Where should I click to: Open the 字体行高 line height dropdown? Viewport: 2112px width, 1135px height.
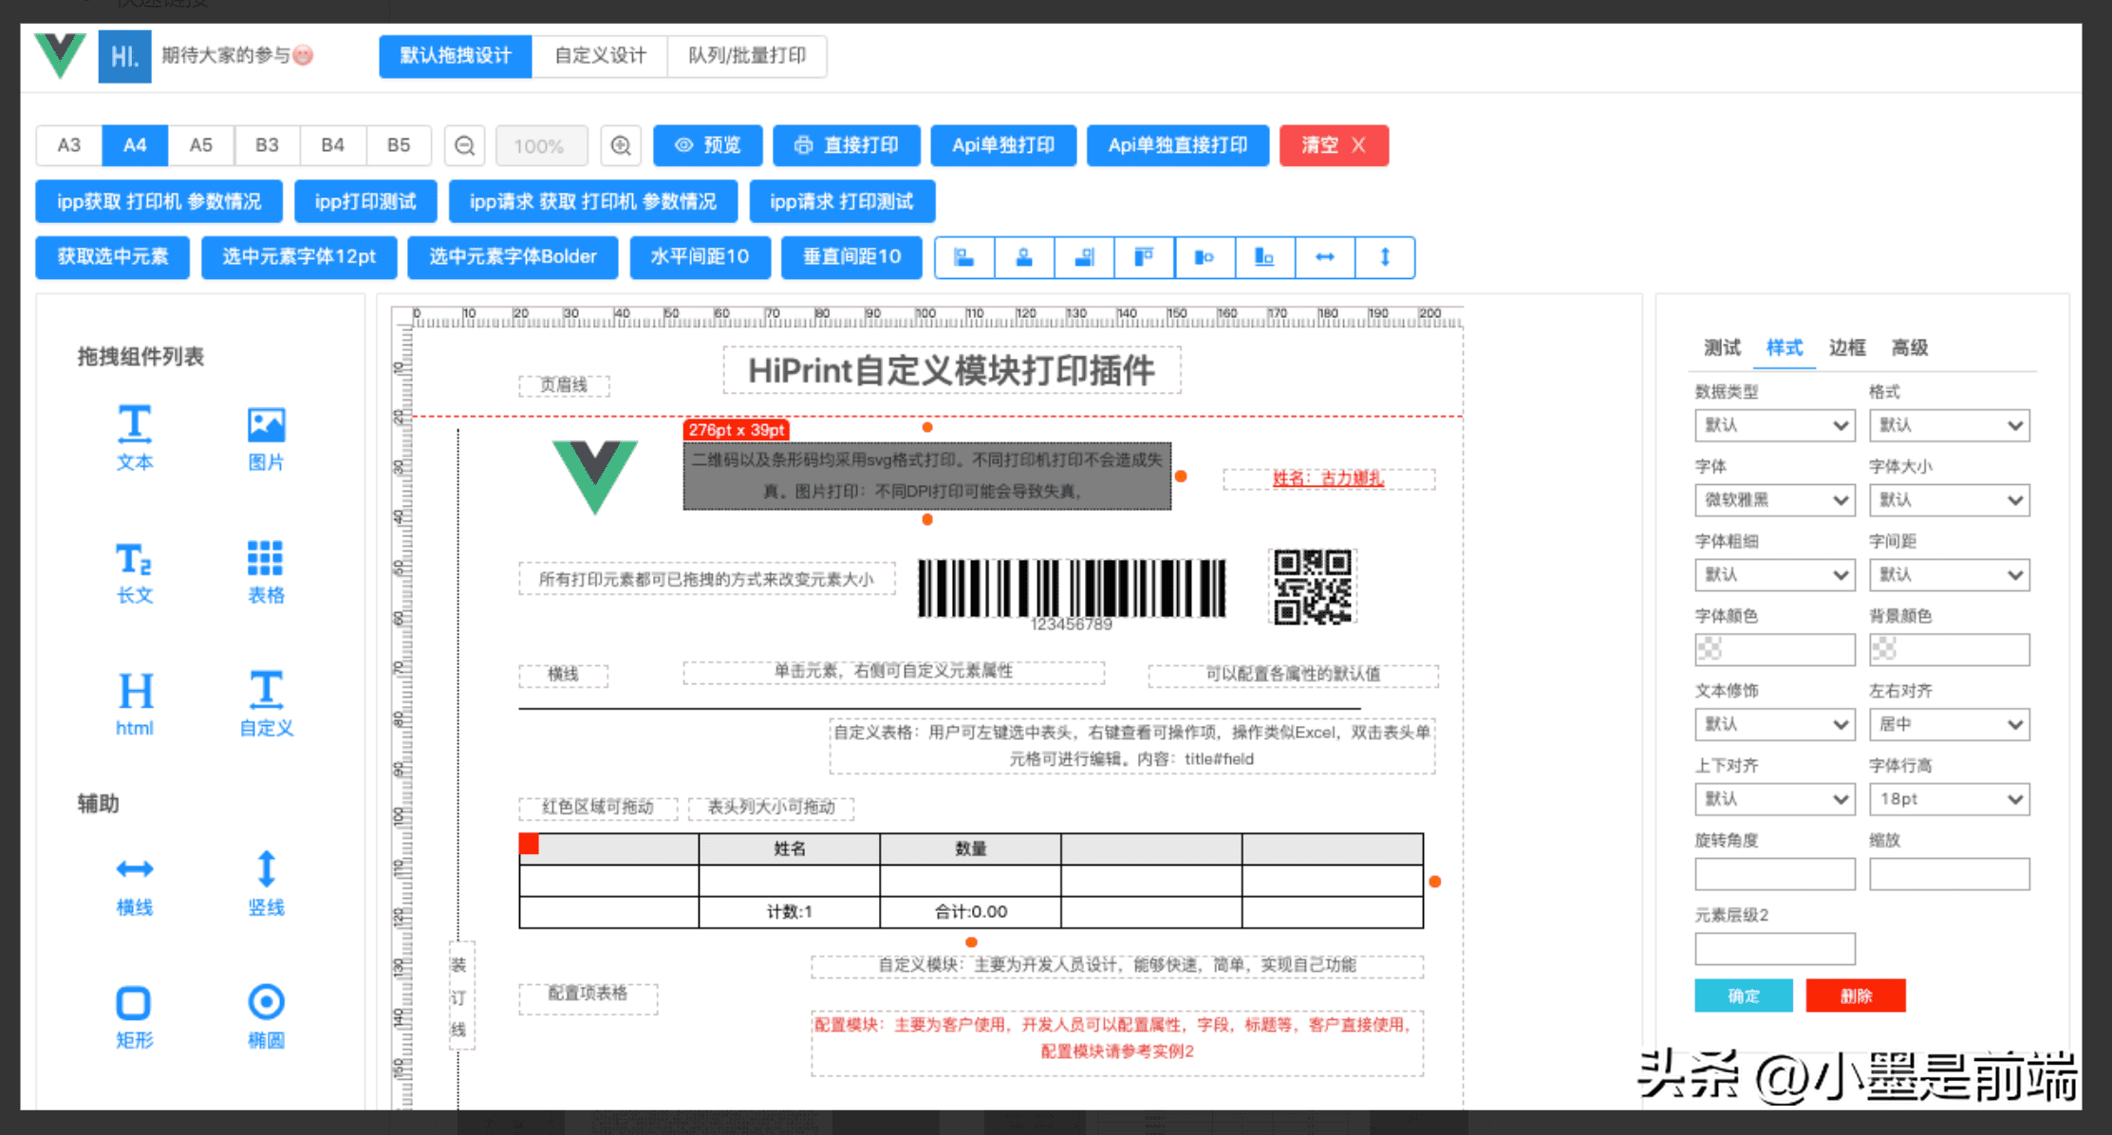1948,799
